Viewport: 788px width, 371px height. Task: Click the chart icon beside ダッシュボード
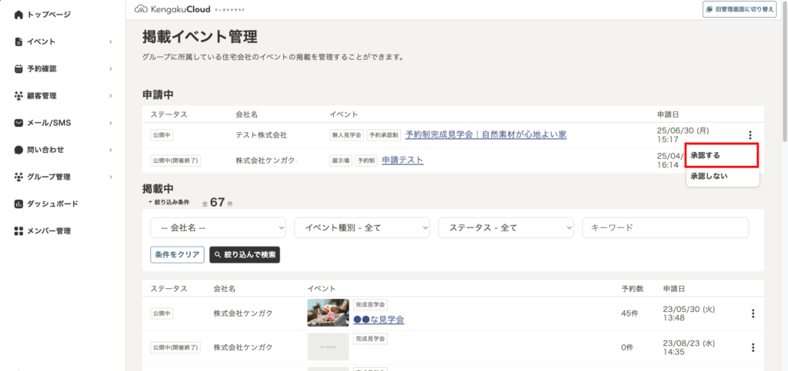19,204
